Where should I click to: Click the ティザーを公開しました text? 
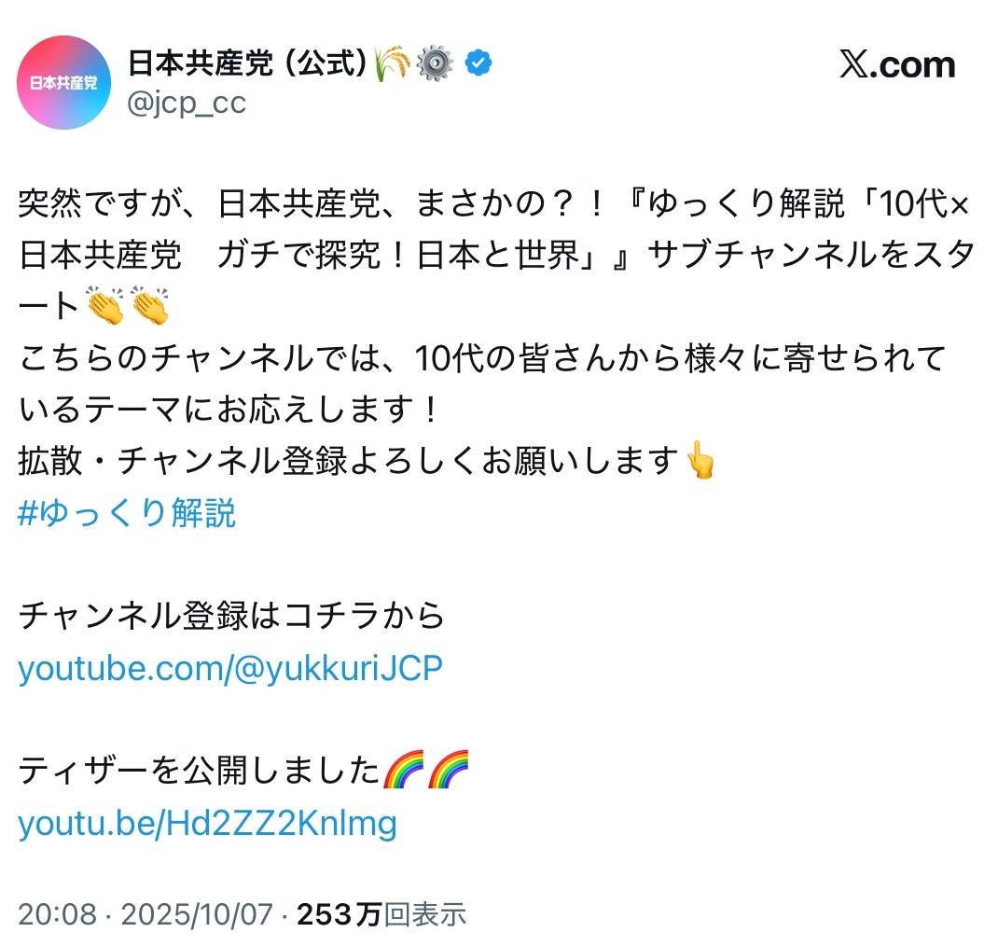200,772
